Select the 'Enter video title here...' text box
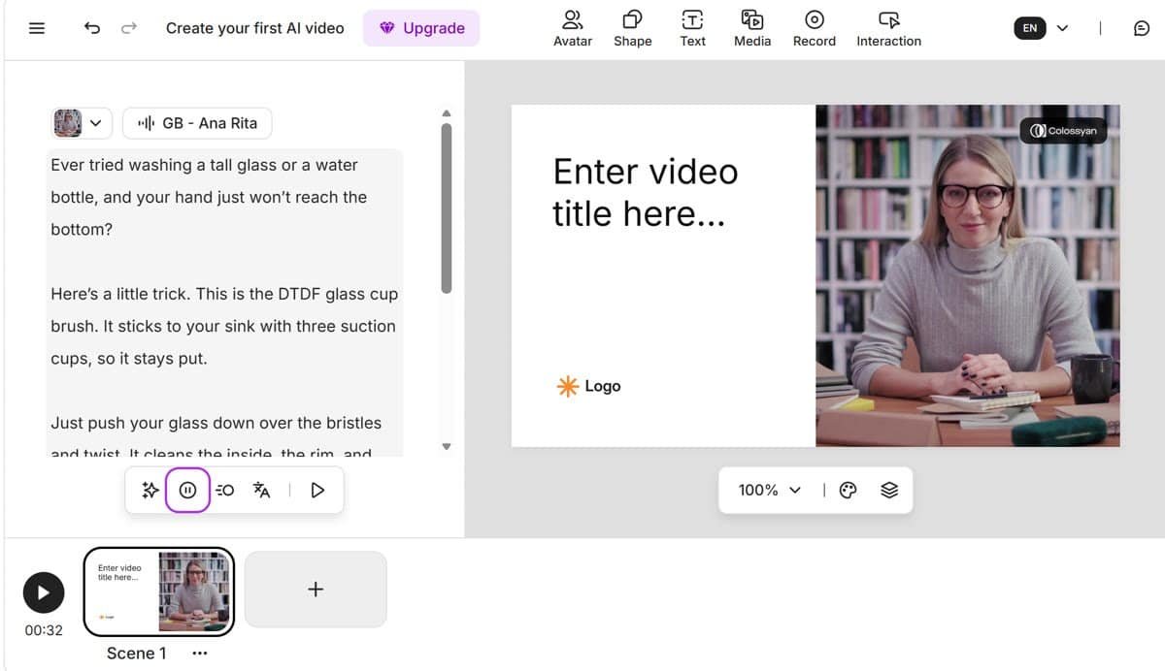This screenshot has width=1165, height=671. (x=646, y=192)
